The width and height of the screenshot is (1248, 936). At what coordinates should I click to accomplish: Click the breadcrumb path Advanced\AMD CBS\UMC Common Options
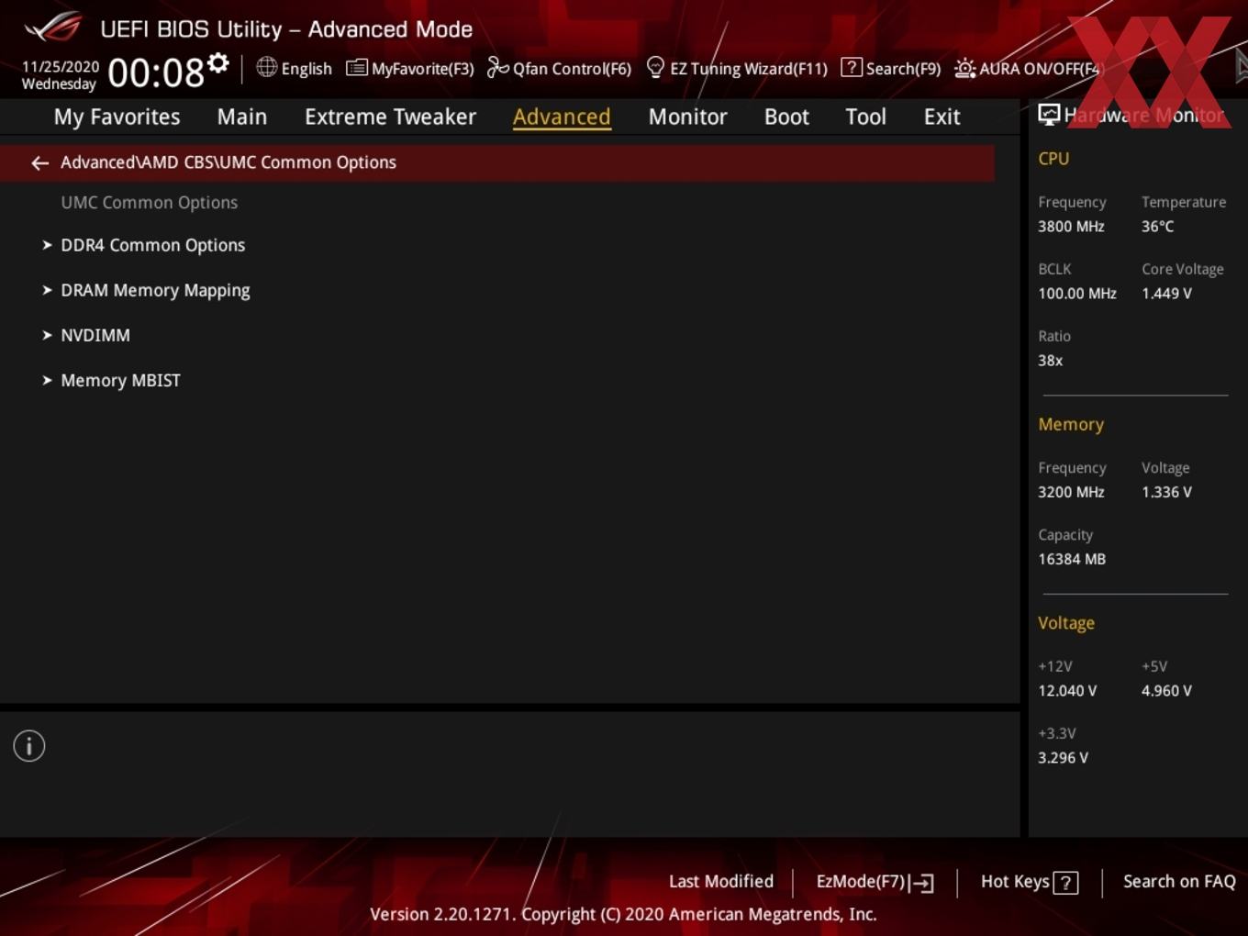[x=228, y=162]
